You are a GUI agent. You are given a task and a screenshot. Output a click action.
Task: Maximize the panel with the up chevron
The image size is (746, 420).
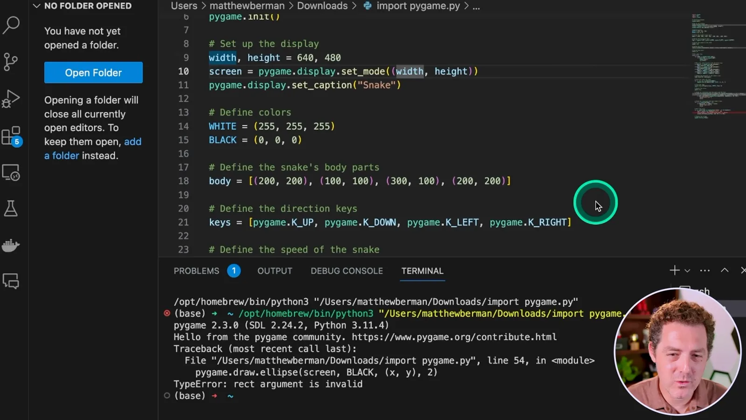pyautogui.click(x=725, y=270)
